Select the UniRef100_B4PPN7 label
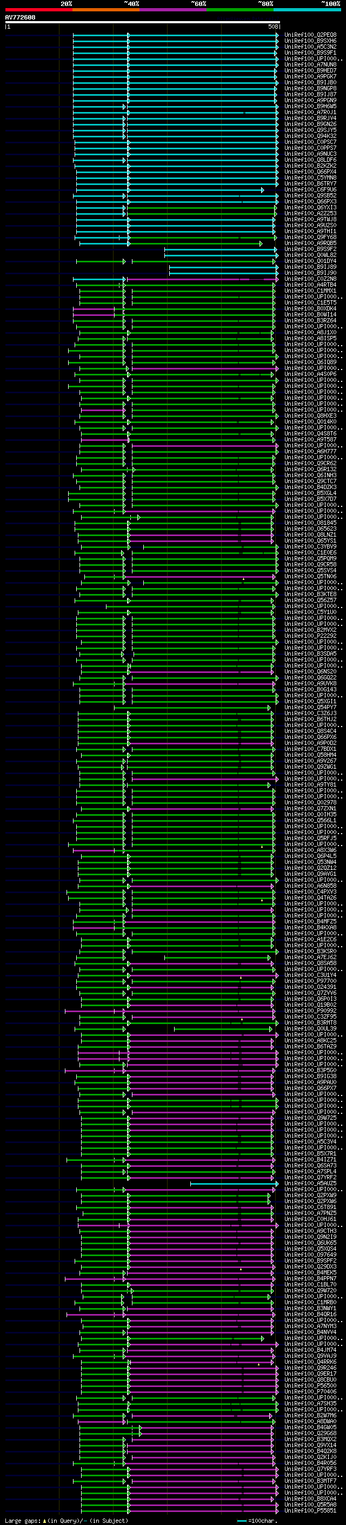This screenshot has height=1525, width=346. click(310, 1279)
